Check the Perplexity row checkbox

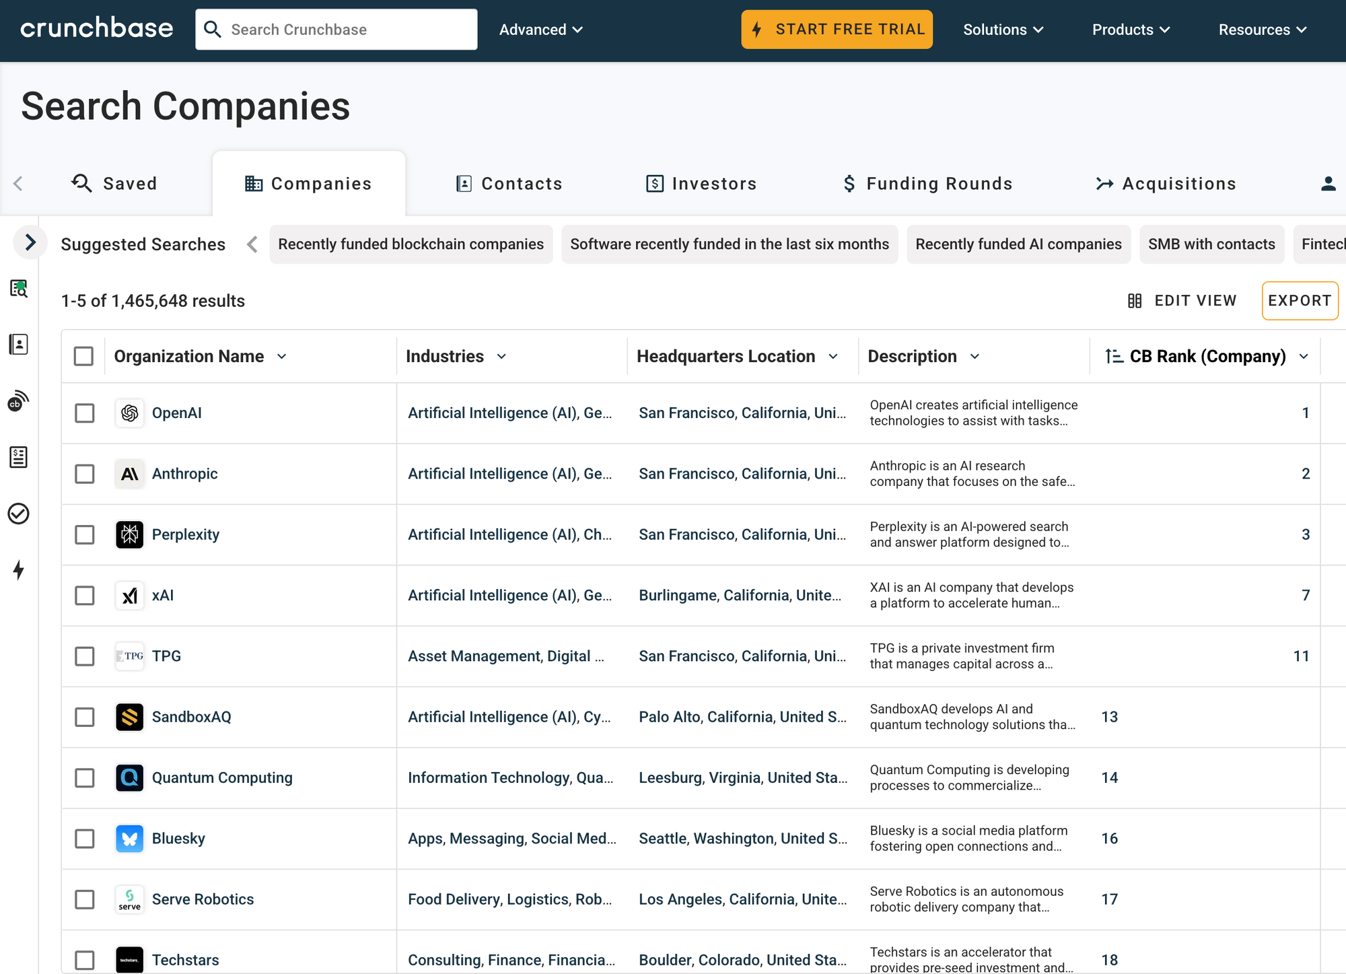[x=85, y=535]
